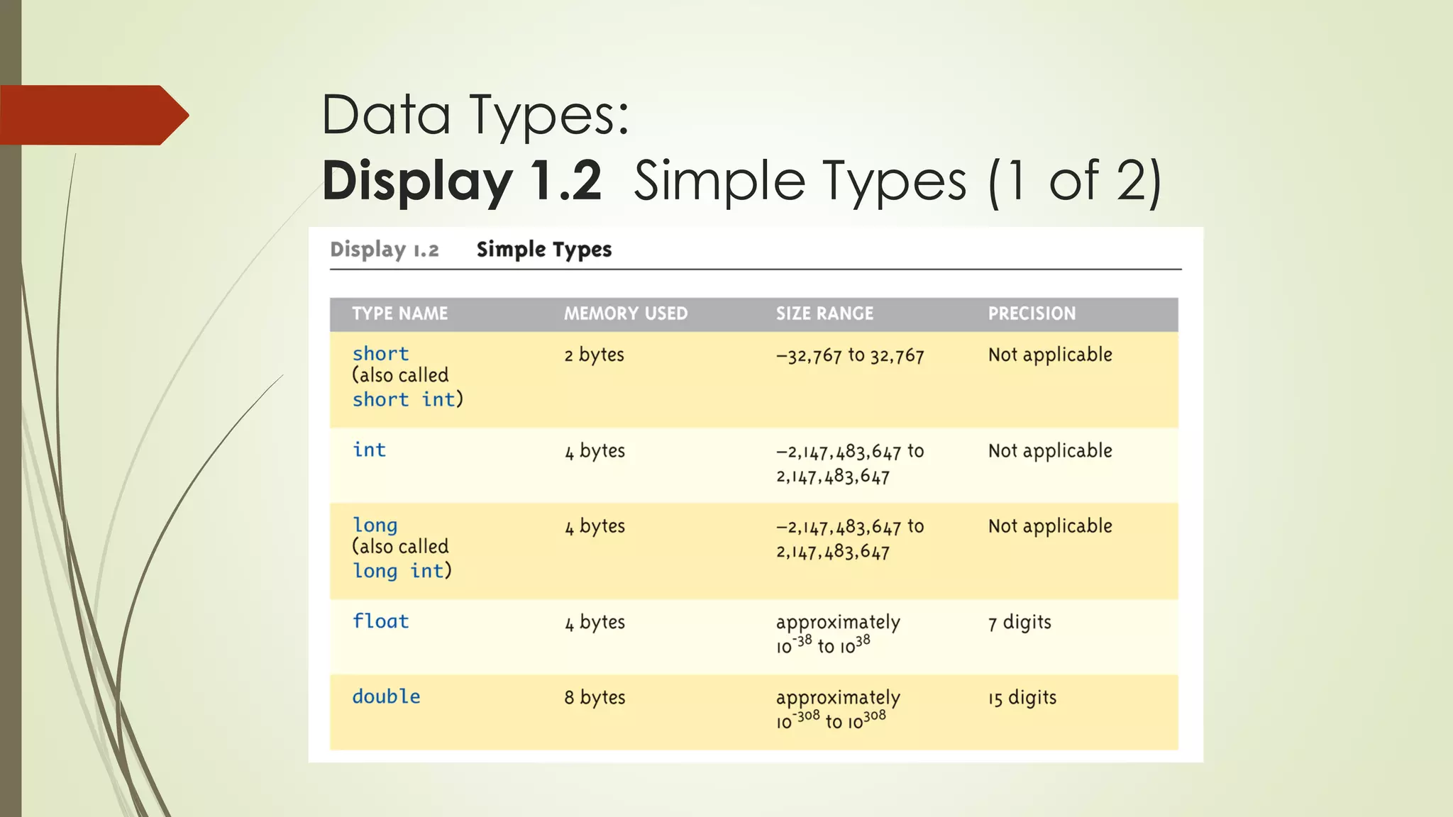This screenshot has height=817, width=1453.
Task: Select the 'SIZE RANGE' column header
Action: [x=824, y=313]
